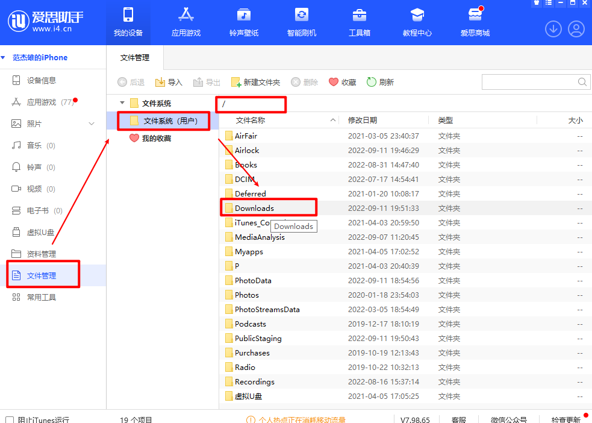Select the Downloads folder row

[x=268, y=208]
